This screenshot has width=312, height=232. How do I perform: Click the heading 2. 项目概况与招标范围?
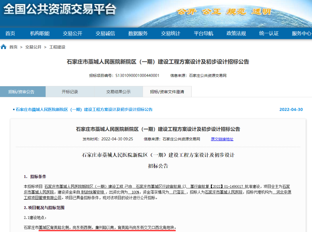point(44,208)
